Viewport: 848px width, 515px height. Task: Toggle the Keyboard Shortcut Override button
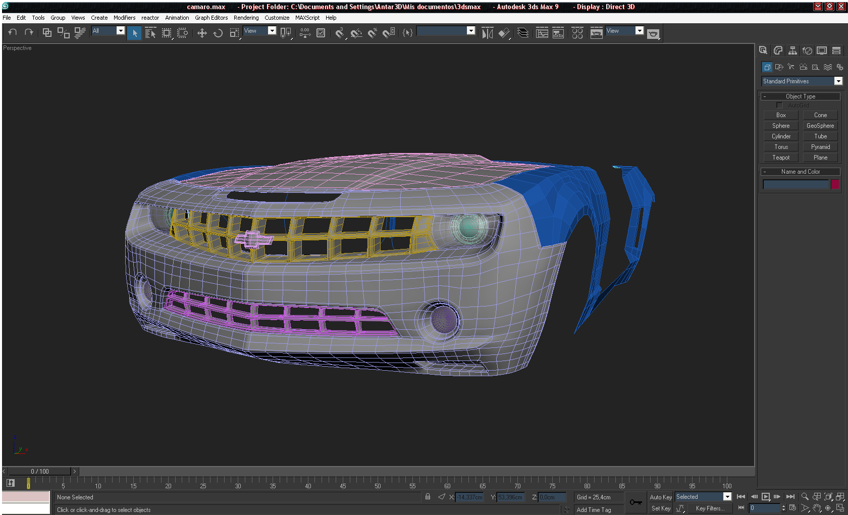321,33
